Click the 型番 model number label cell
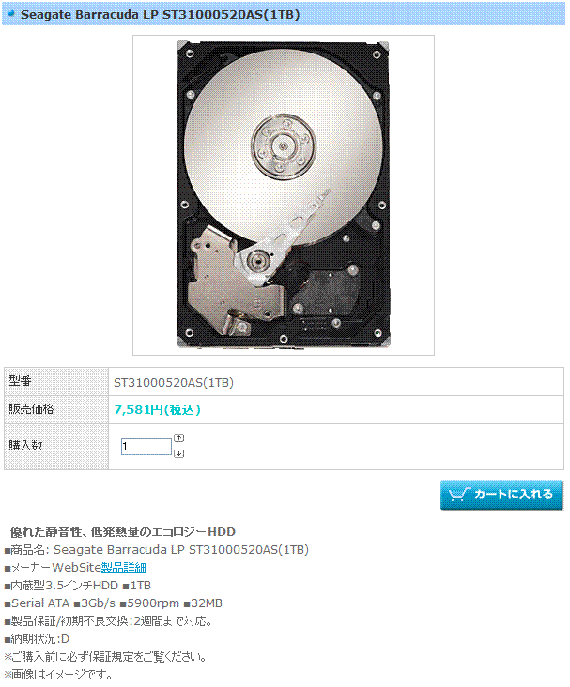This screenshot has width=570, height=687. point(56,382)
